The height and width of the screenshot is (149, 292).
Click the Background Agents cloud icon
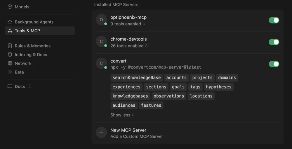(10, 22)
